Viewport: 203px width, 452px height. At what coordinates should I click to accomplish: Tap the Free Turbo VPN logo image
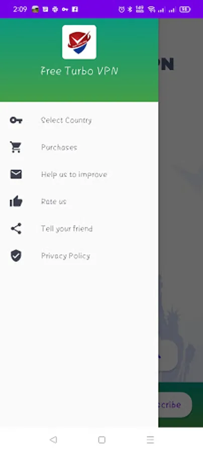tap(79, 42)
